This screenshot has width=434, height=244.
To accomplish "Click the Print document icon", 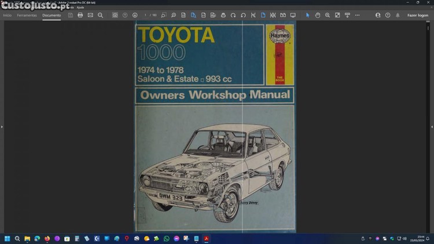I will [x=80, y=15].
